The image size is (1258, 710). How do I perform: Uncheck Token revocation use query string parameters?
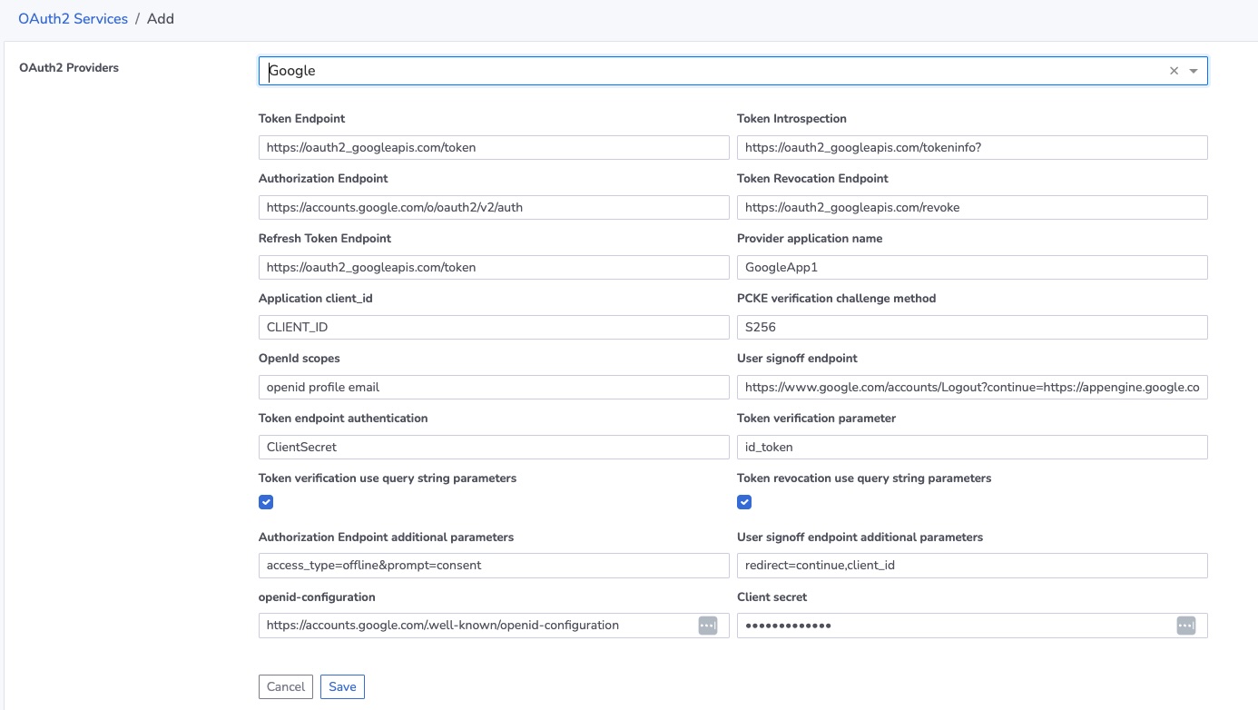(744, 502)
